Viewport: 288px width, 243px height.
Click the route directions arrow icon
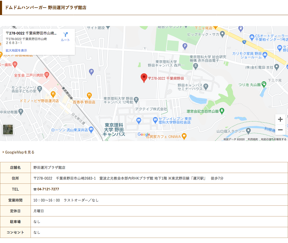click(66, 34)
